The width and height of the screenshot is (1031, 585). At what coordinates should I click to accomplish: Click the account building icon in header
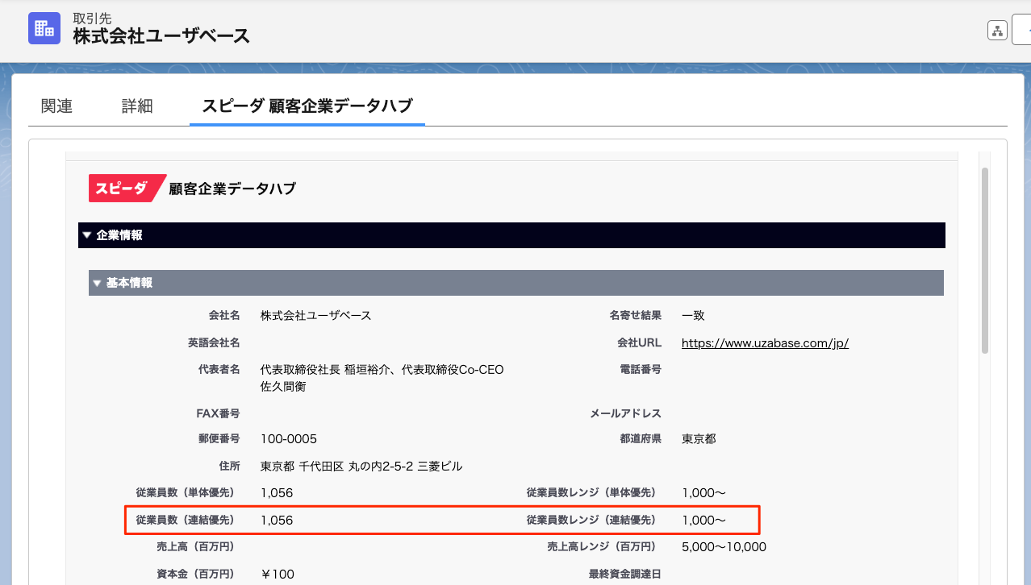point(44,28)
